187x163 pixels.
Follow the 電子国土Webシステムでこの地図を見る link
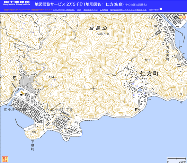[x=128, y=10]
